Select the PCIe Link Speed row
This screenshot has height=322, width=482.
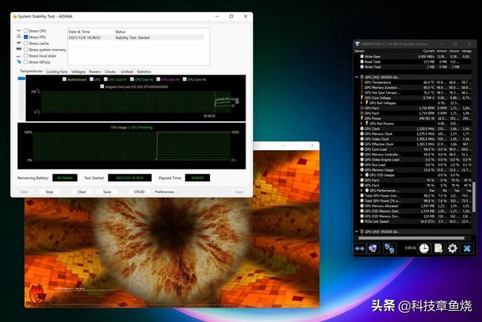tap(413, 222)
